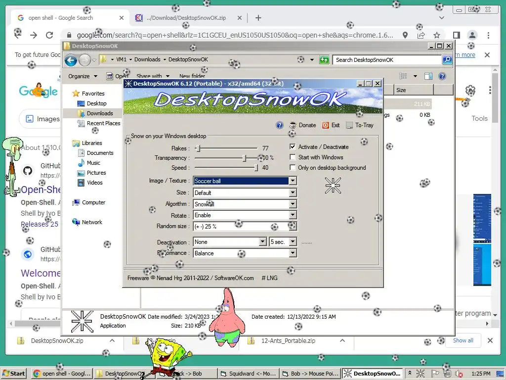Open DesktopSnowOK.zip download item
The width and height of the screenshot is (506, 380).
[57, 340]
